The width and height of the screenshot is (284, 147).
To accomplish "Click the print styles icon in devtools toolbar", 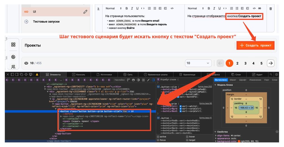I will point(133,80).
